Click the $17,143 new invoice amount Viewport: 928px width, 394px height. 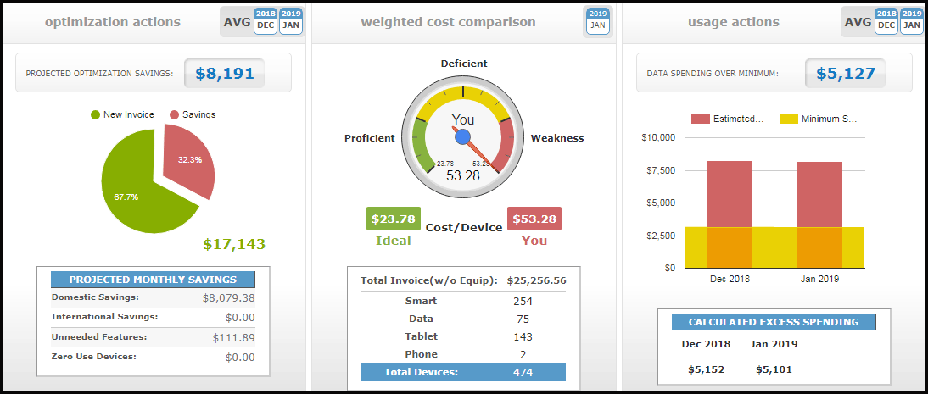pos(234,244)
